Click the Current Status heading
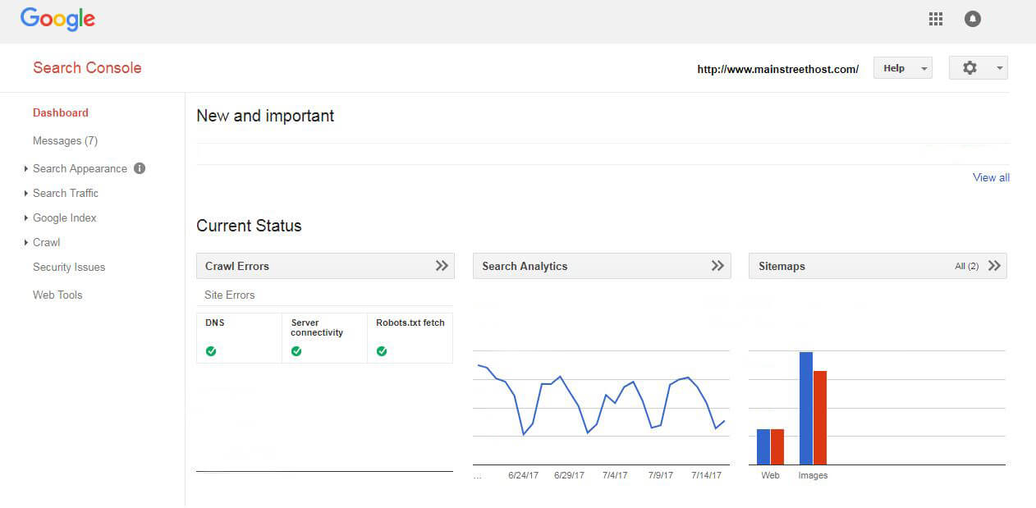 (x=249, y=226)
